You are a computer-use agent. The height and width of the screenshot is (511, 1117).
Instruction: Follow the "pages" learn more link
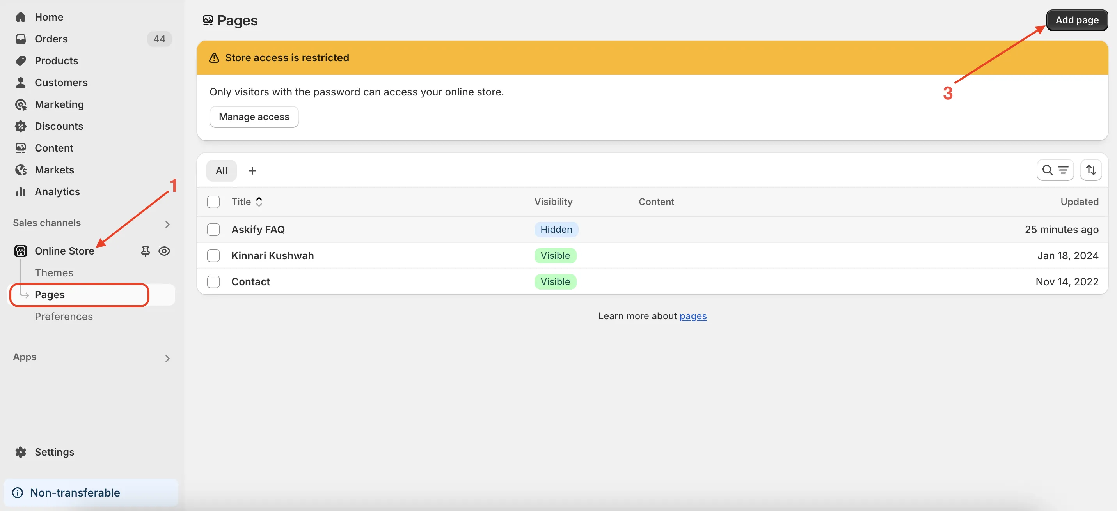[693, 316]
